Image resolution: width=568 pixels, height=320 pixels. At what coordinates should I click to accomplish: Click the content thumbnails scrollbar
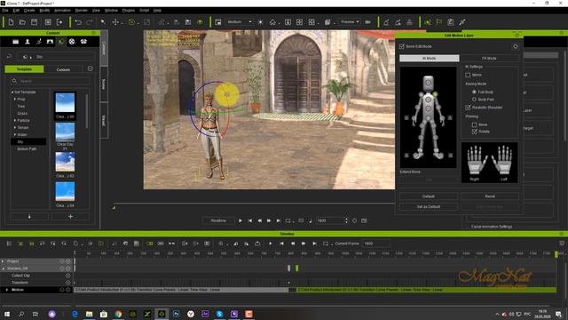(87, 111)
